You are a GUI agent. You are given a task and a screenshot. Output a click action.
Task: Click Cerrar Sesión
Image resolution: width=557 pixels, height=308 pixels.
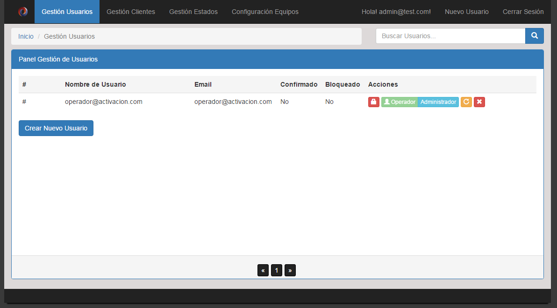coord(523,12)
